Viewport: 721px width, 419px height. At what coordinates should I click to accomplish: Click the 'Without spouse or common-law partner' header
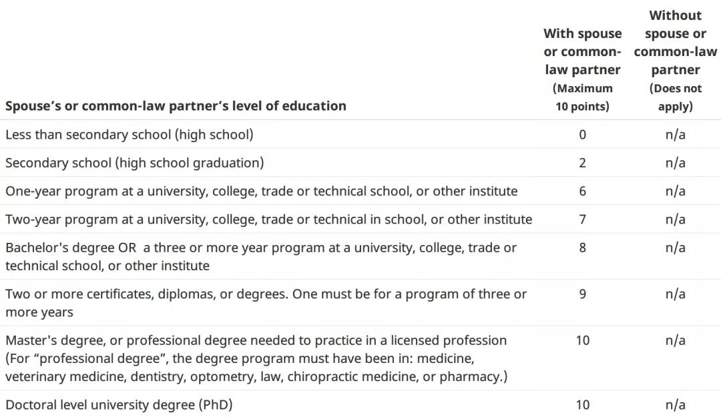(675, 60)
